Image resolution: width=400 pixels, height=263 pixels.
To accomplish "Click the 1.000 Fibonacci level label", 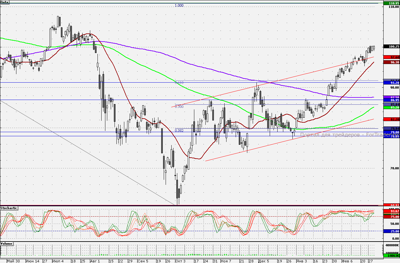I will [179, 6].
